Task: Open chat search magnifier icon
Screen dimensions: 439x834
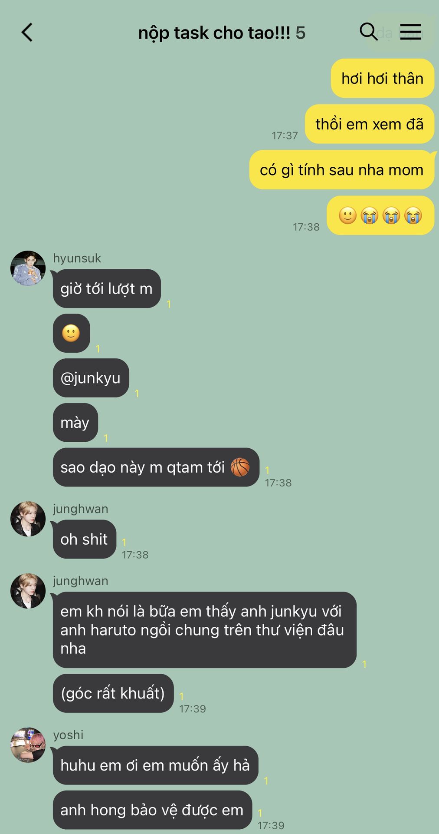Action: (369, 32)
